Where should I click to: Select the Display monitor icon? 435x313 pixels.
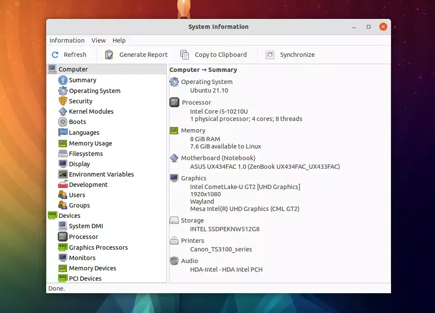[x=63, y=164]
